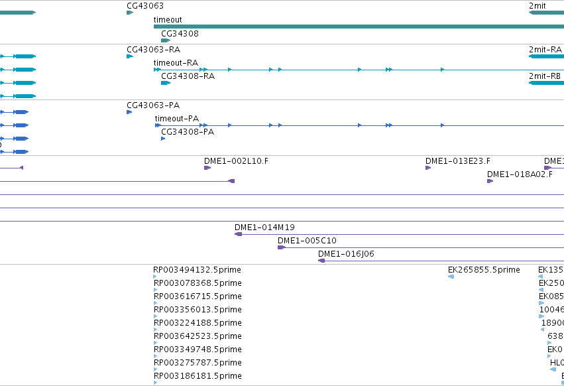
Task: Click the EK265855.5prime label
Action: tap(484, 270)
